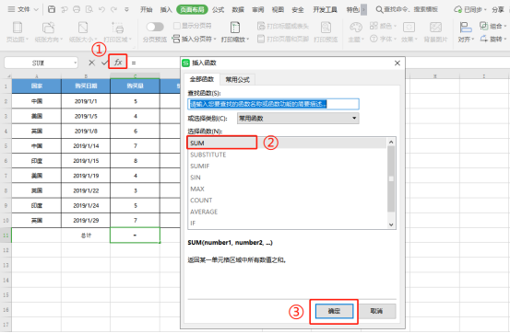The width and height of the screenshot is (510, 333).
Task: Click the 确定 button
Action: [x=334, y=311]
